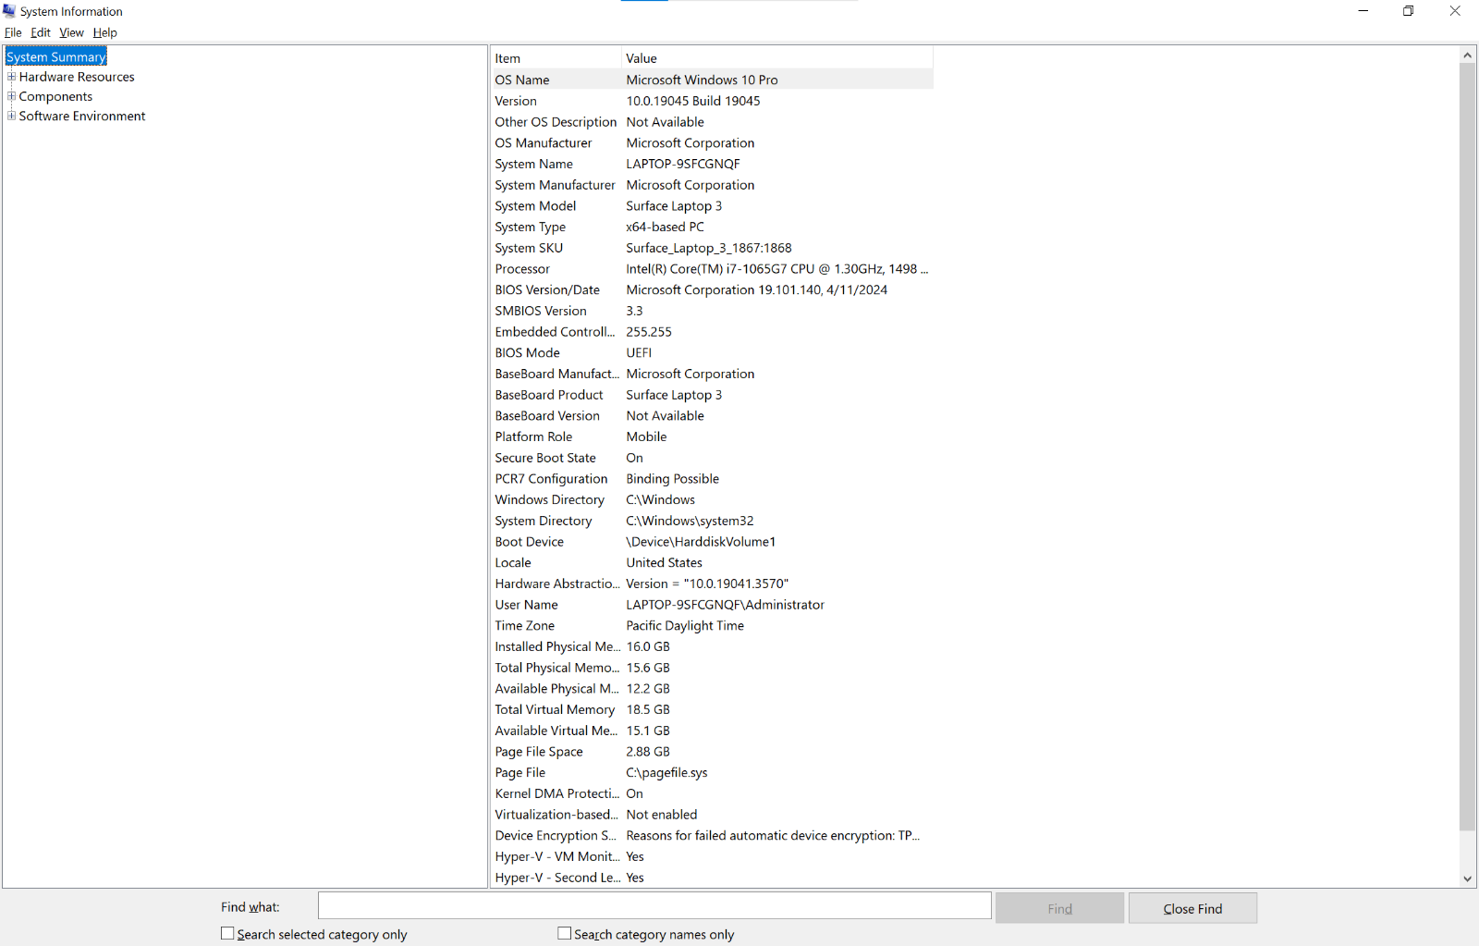Click the Not enabled virtualization value
This screenshot has width=1479, height=946.
(x=662, y=815)
